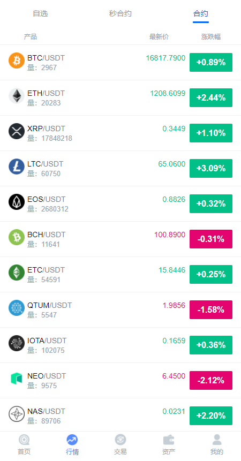Sort by 涨跌幅 column header

(x=211, y=37)
